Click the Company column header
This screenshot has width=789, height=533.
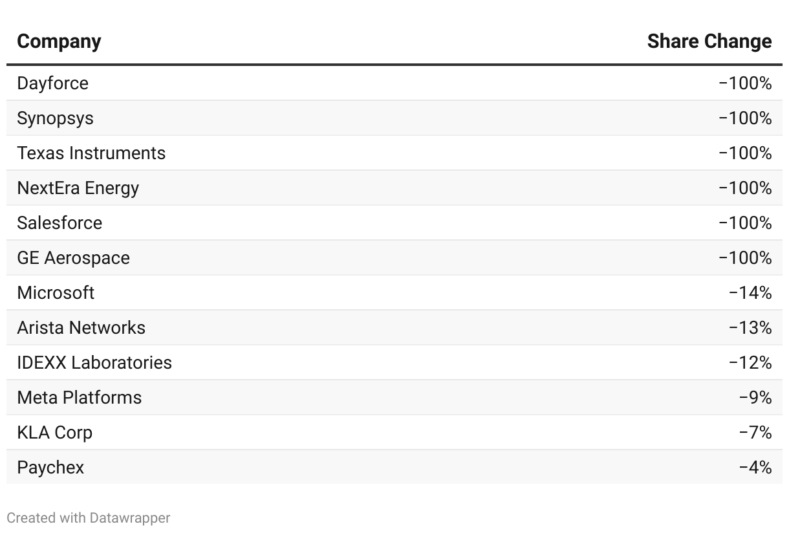(59, 41)
